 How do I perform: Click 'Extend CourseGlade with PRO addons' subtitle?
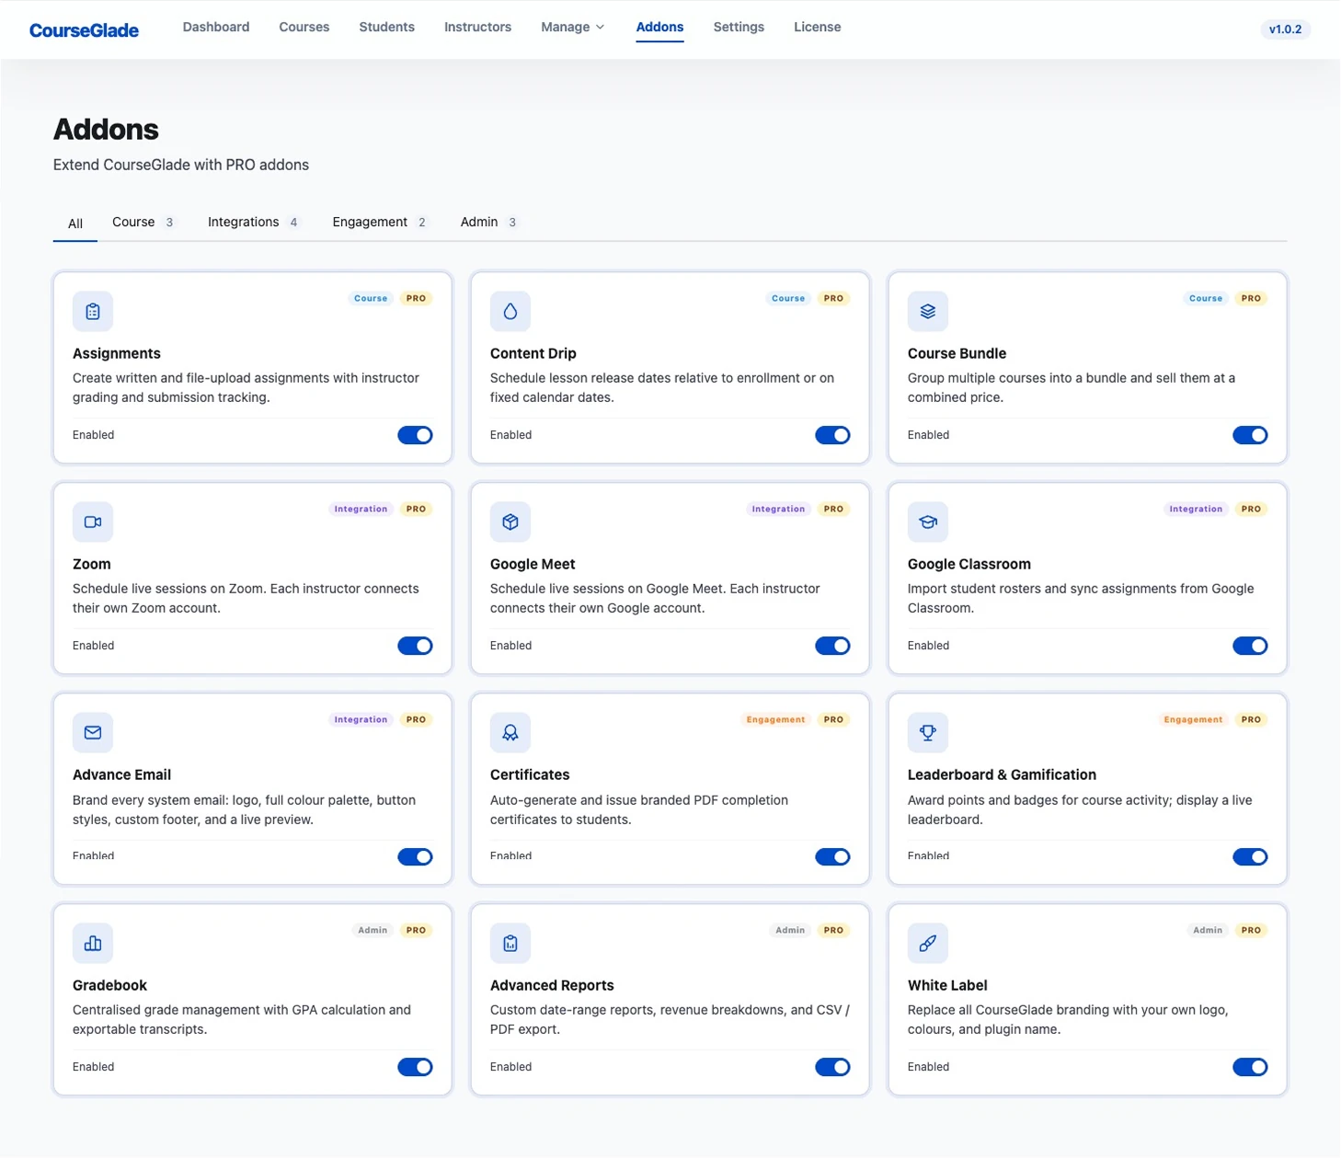coord(181,165)
